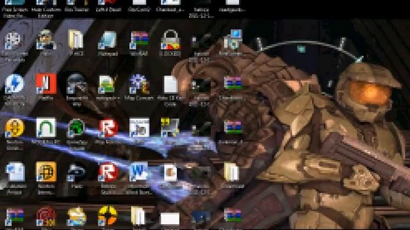Select the Fraps dark arrow shortcut
Viewport: 410px width, 230px height.
point(76,172)
